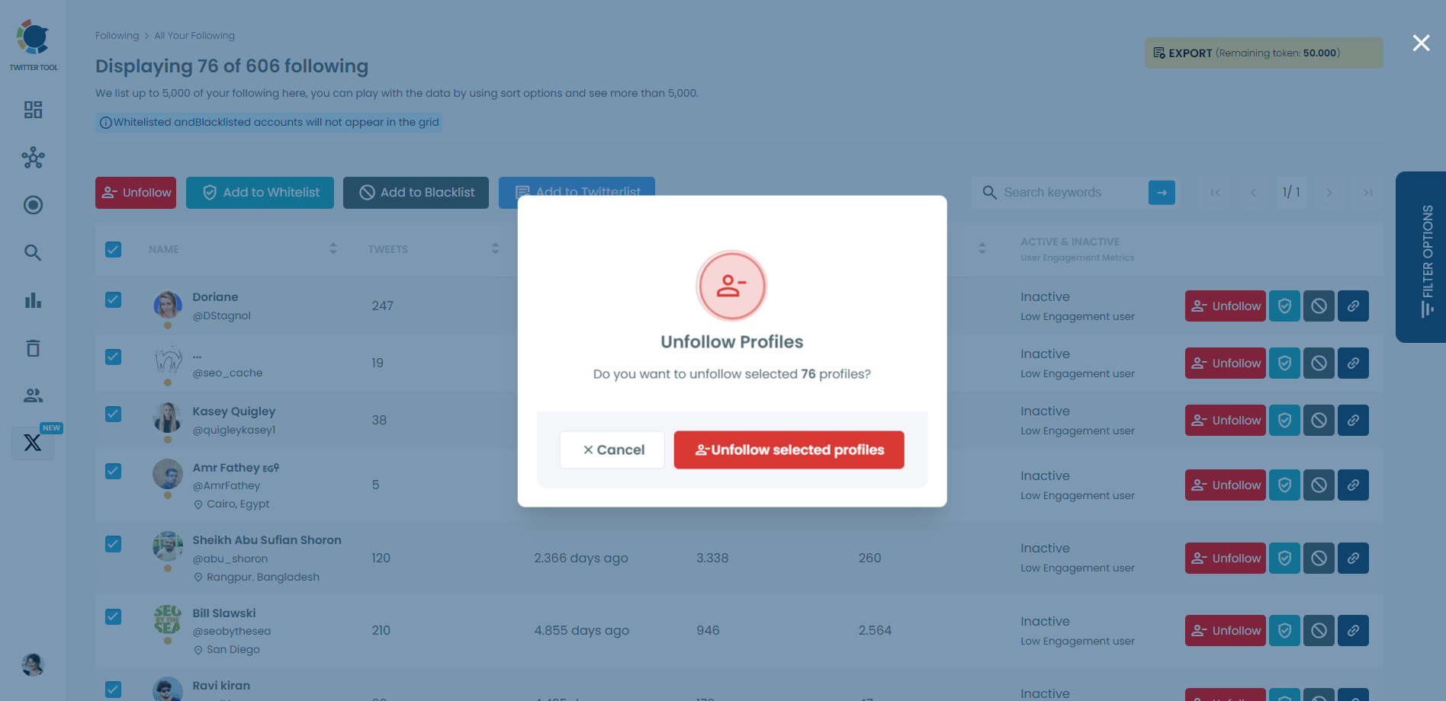Viewport: 1446px width, 701px height.
Task: Sort by the NAME column arrows
Action: [333, 248]
